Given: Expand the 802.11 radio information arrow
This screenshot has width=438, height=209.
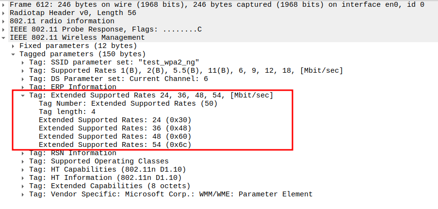Looking at the screenshot, I should click(x=4, y=21).
